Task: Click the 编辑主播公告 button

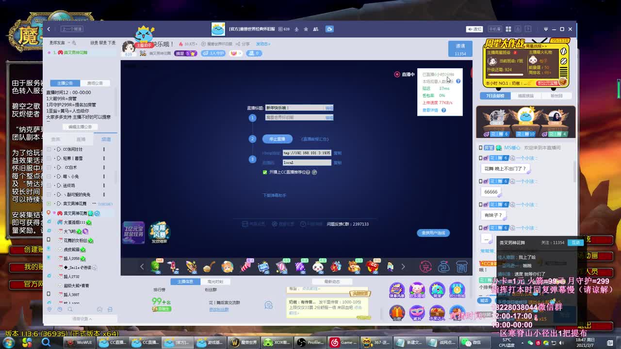Action: pyautogui.click(x=80, y=127)
